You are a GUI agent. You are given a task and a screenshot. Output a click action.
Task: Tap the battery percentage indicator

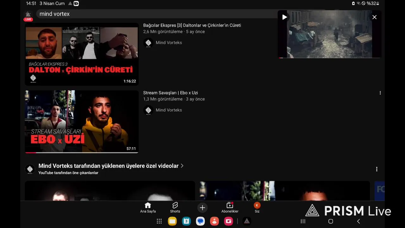pyautogui.click(x=373, y=3)
